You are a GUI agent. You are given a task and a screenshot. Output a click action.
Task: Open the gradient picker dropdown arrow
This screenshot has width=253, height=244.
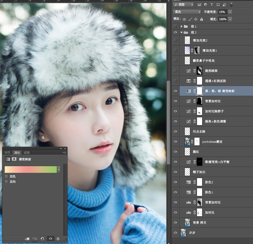59,170
